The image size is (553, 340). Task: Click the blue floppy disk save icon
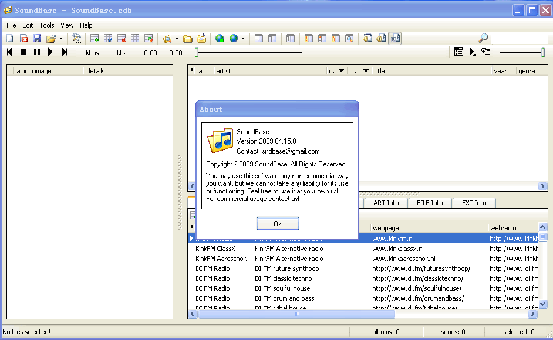(37, 39)
